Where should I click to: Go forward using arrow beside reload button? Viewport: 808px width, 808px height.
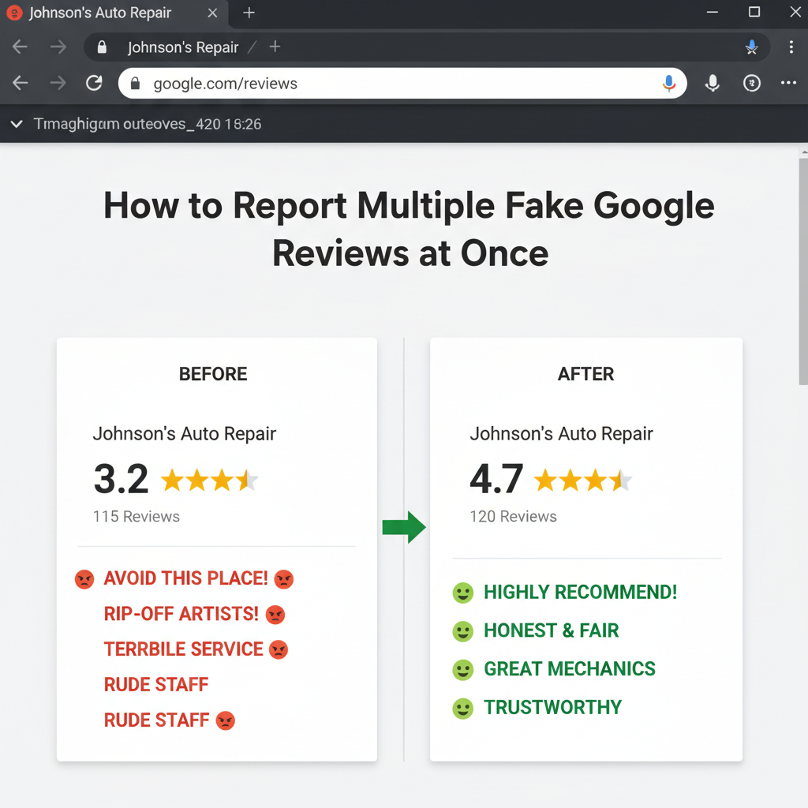pos(58,83)
